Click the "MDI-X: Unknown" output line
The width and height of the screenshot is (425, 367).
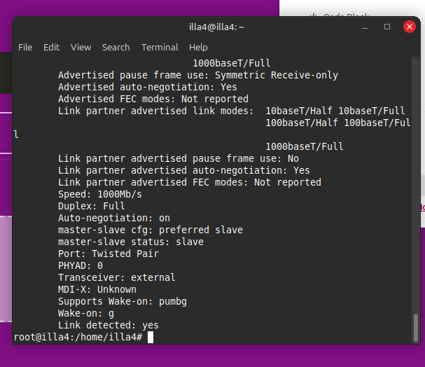[97, 289]
